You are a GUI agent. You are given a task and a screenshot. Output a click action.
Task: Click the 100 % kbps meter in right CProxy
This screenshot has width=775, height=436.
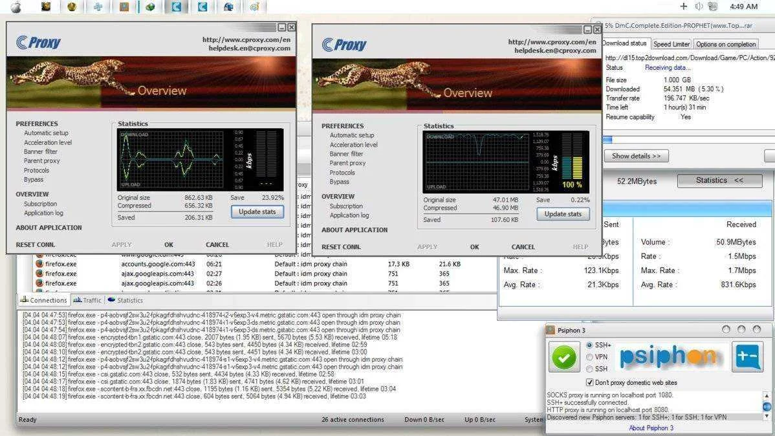[572, 162]
